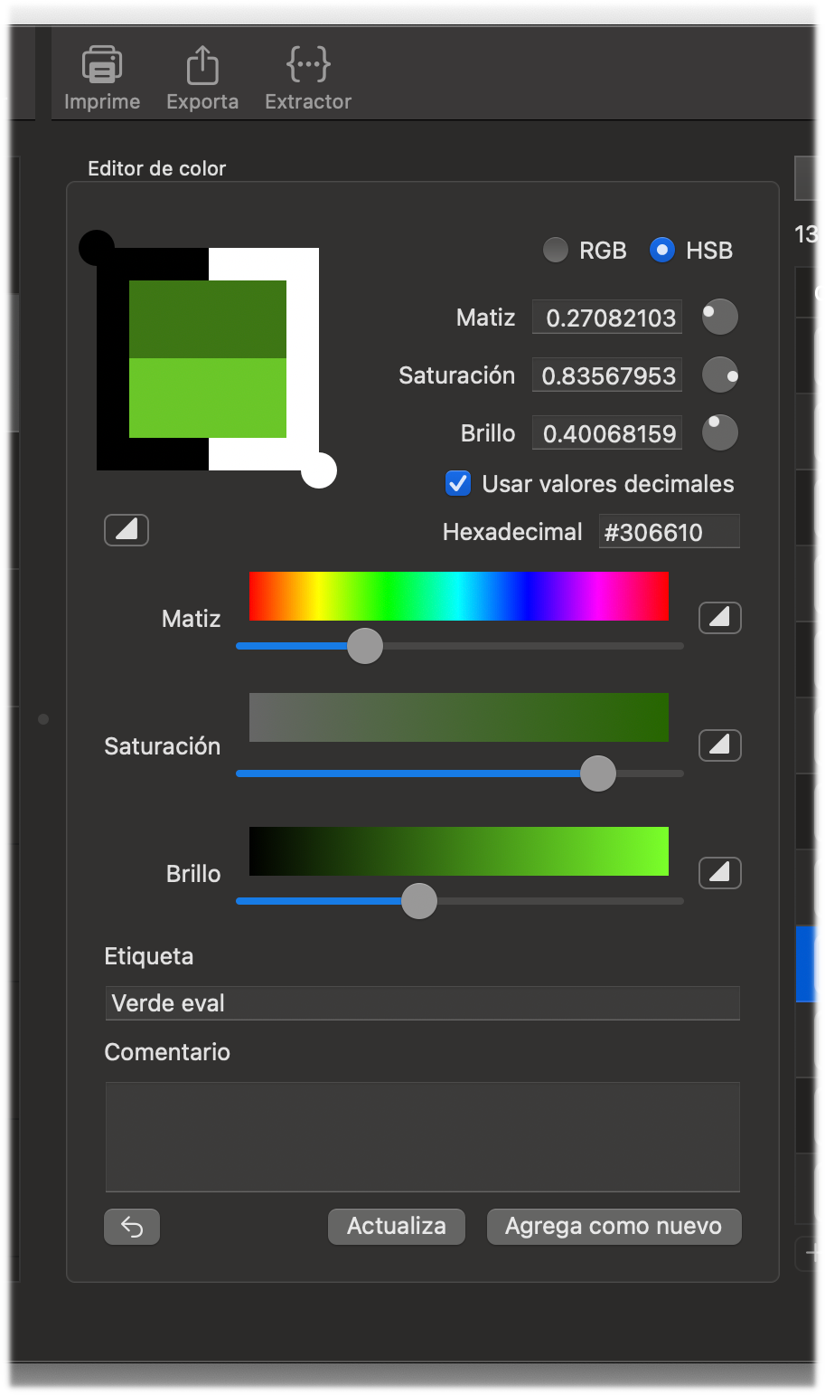Select the HSB radio button
Screen dimensions: 825x1395
tap(662, 251)
